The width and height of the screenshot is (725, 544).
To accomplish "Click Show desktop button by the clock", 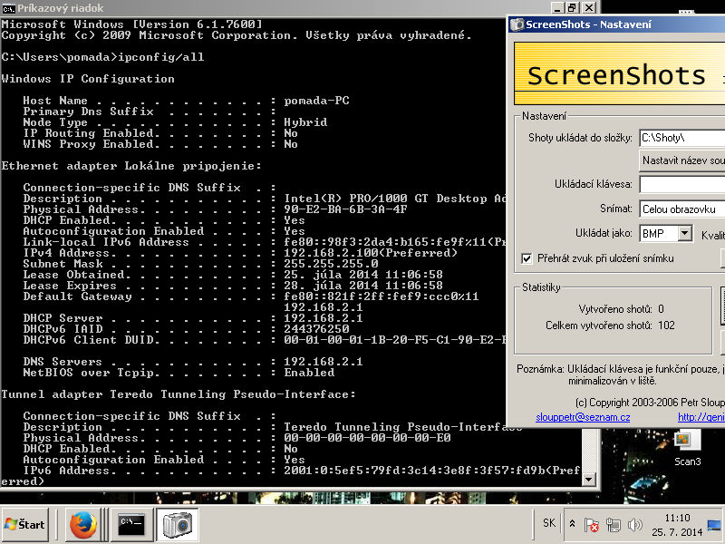I will 715,525.
